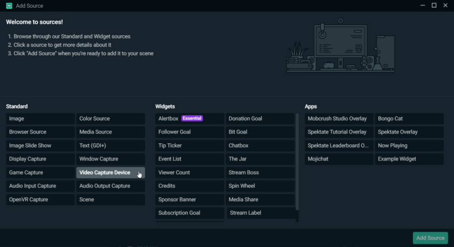Select Spektate Leaderboard O... app
454x247 pixels.
tap(339, 146)
